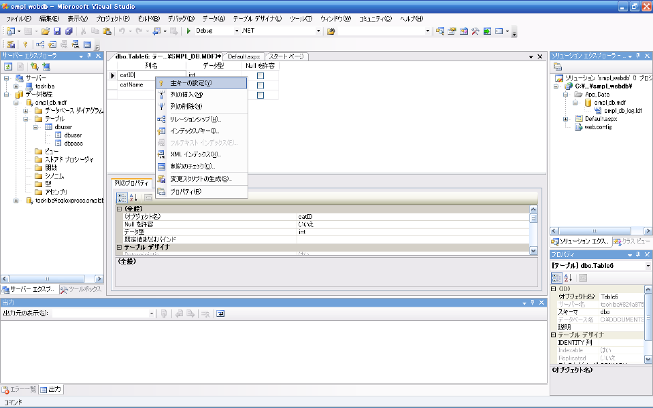Open the .NET platform dropdown
Image resolution: width=653 pixels, height=408 pixels.
pyautogui.click(x=318, y=31)
